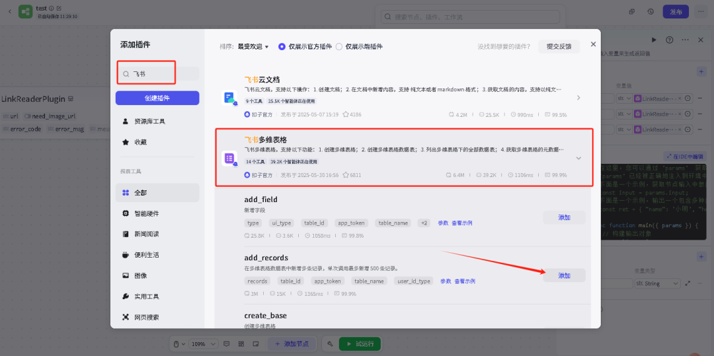
Task: Click the edit icon beside test
Action: [x=59, y=8]
